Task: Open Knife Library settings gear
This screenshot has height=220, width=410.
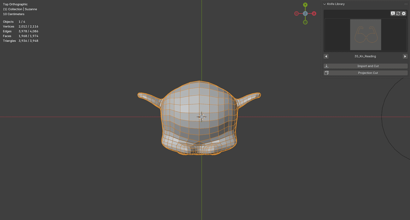Action: click(404, 14)
